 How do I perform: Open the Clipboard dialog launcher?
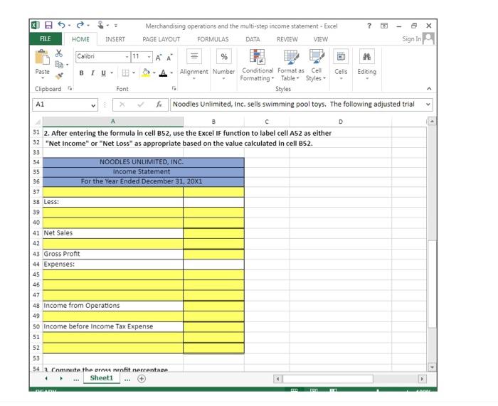[70, 88]
